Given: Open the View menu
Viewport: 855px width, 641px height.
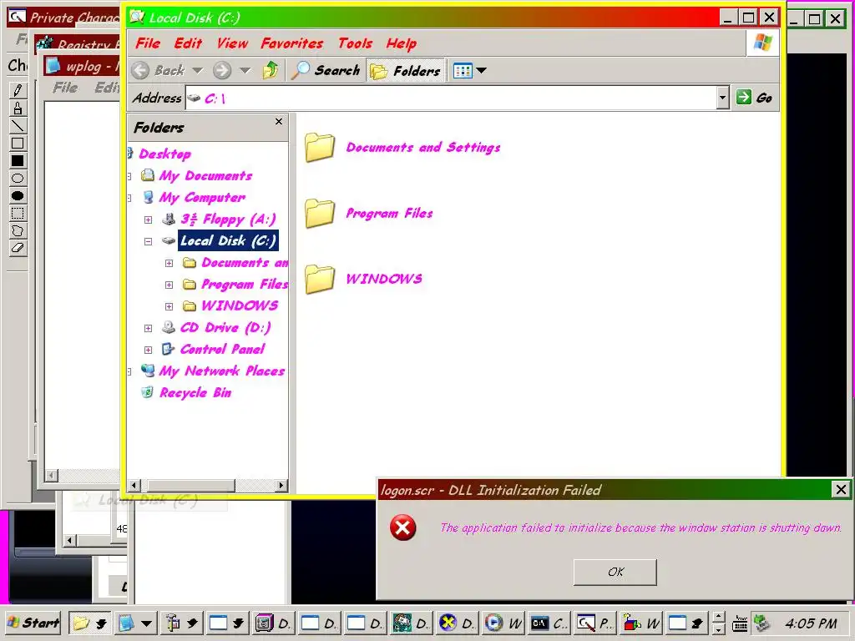Looking at the screenshot, I should tap(232, 43).
